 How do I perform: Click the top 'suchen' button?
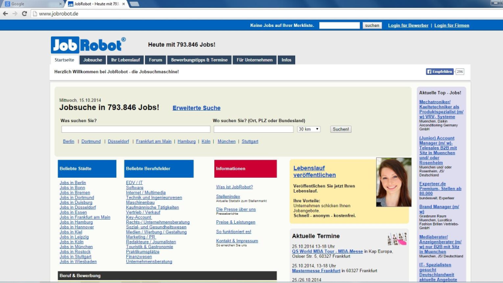coord(372,25)
